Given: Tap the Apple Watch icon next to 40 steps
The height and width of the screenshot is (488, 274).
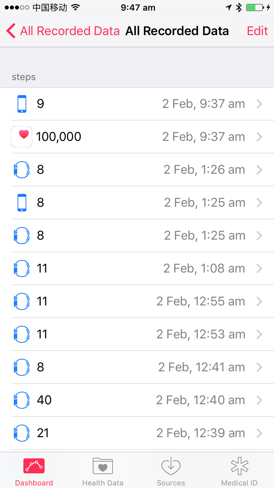Looking at the screenshot, I should 22,400.
